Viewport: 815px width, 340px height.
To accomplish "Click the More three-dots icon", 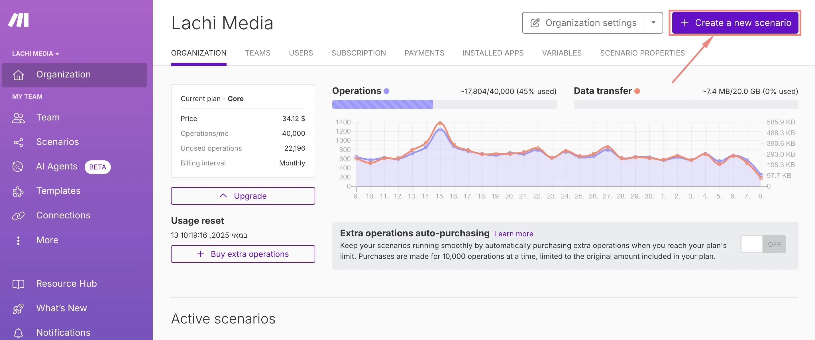I will click(18, 240).
